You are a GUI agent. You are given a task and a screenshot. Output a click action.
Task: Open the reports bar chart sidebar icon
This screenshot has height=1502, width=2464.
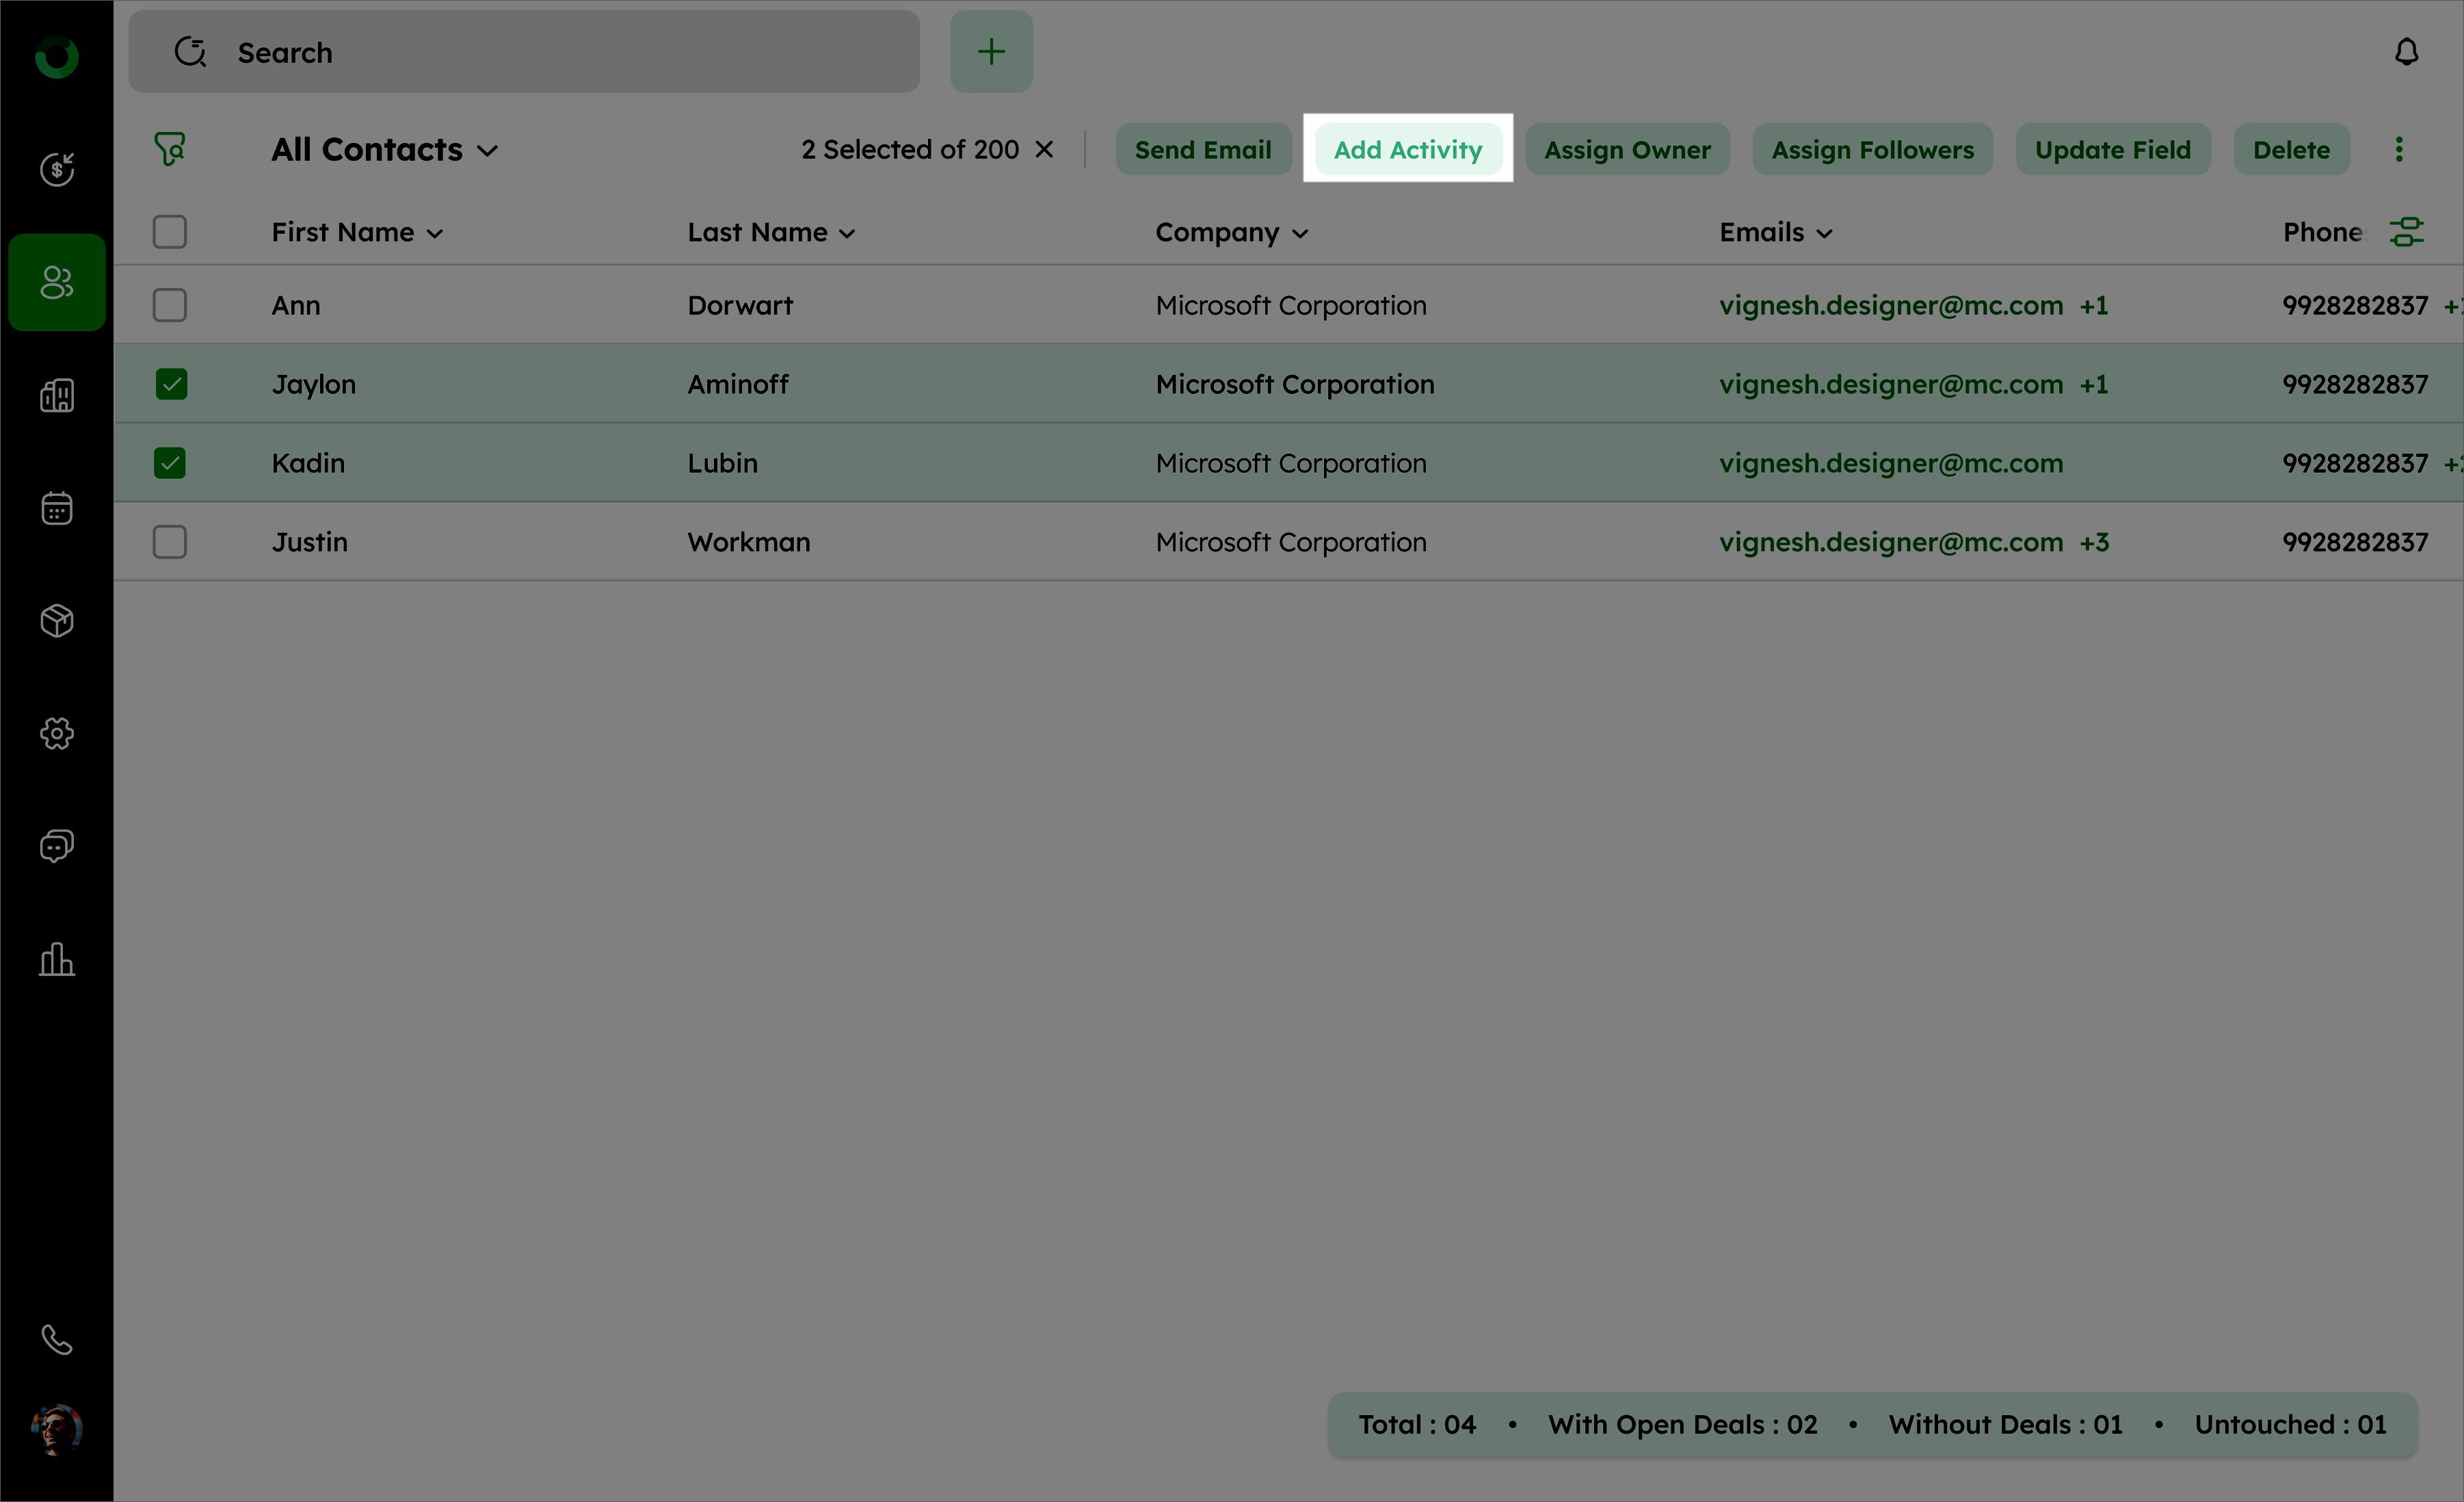point(57,959)
